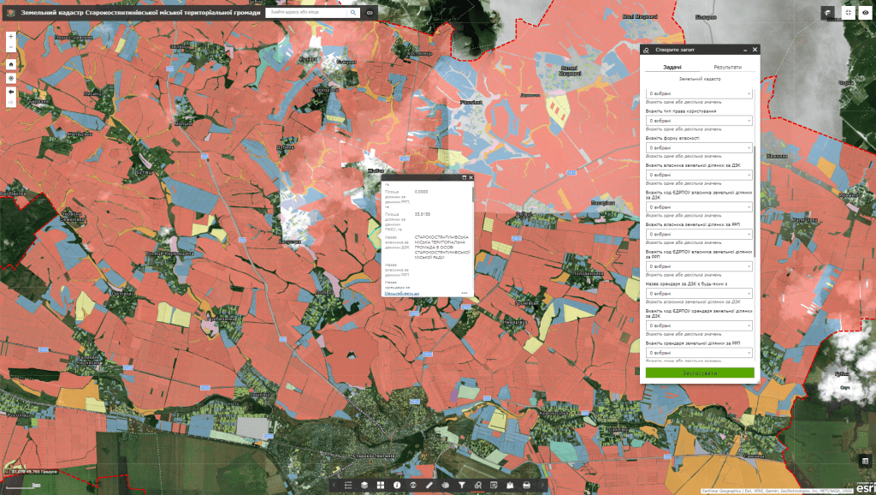Minimize the Створити запит panel
This screenshot has height=495, width=876.
745,50
